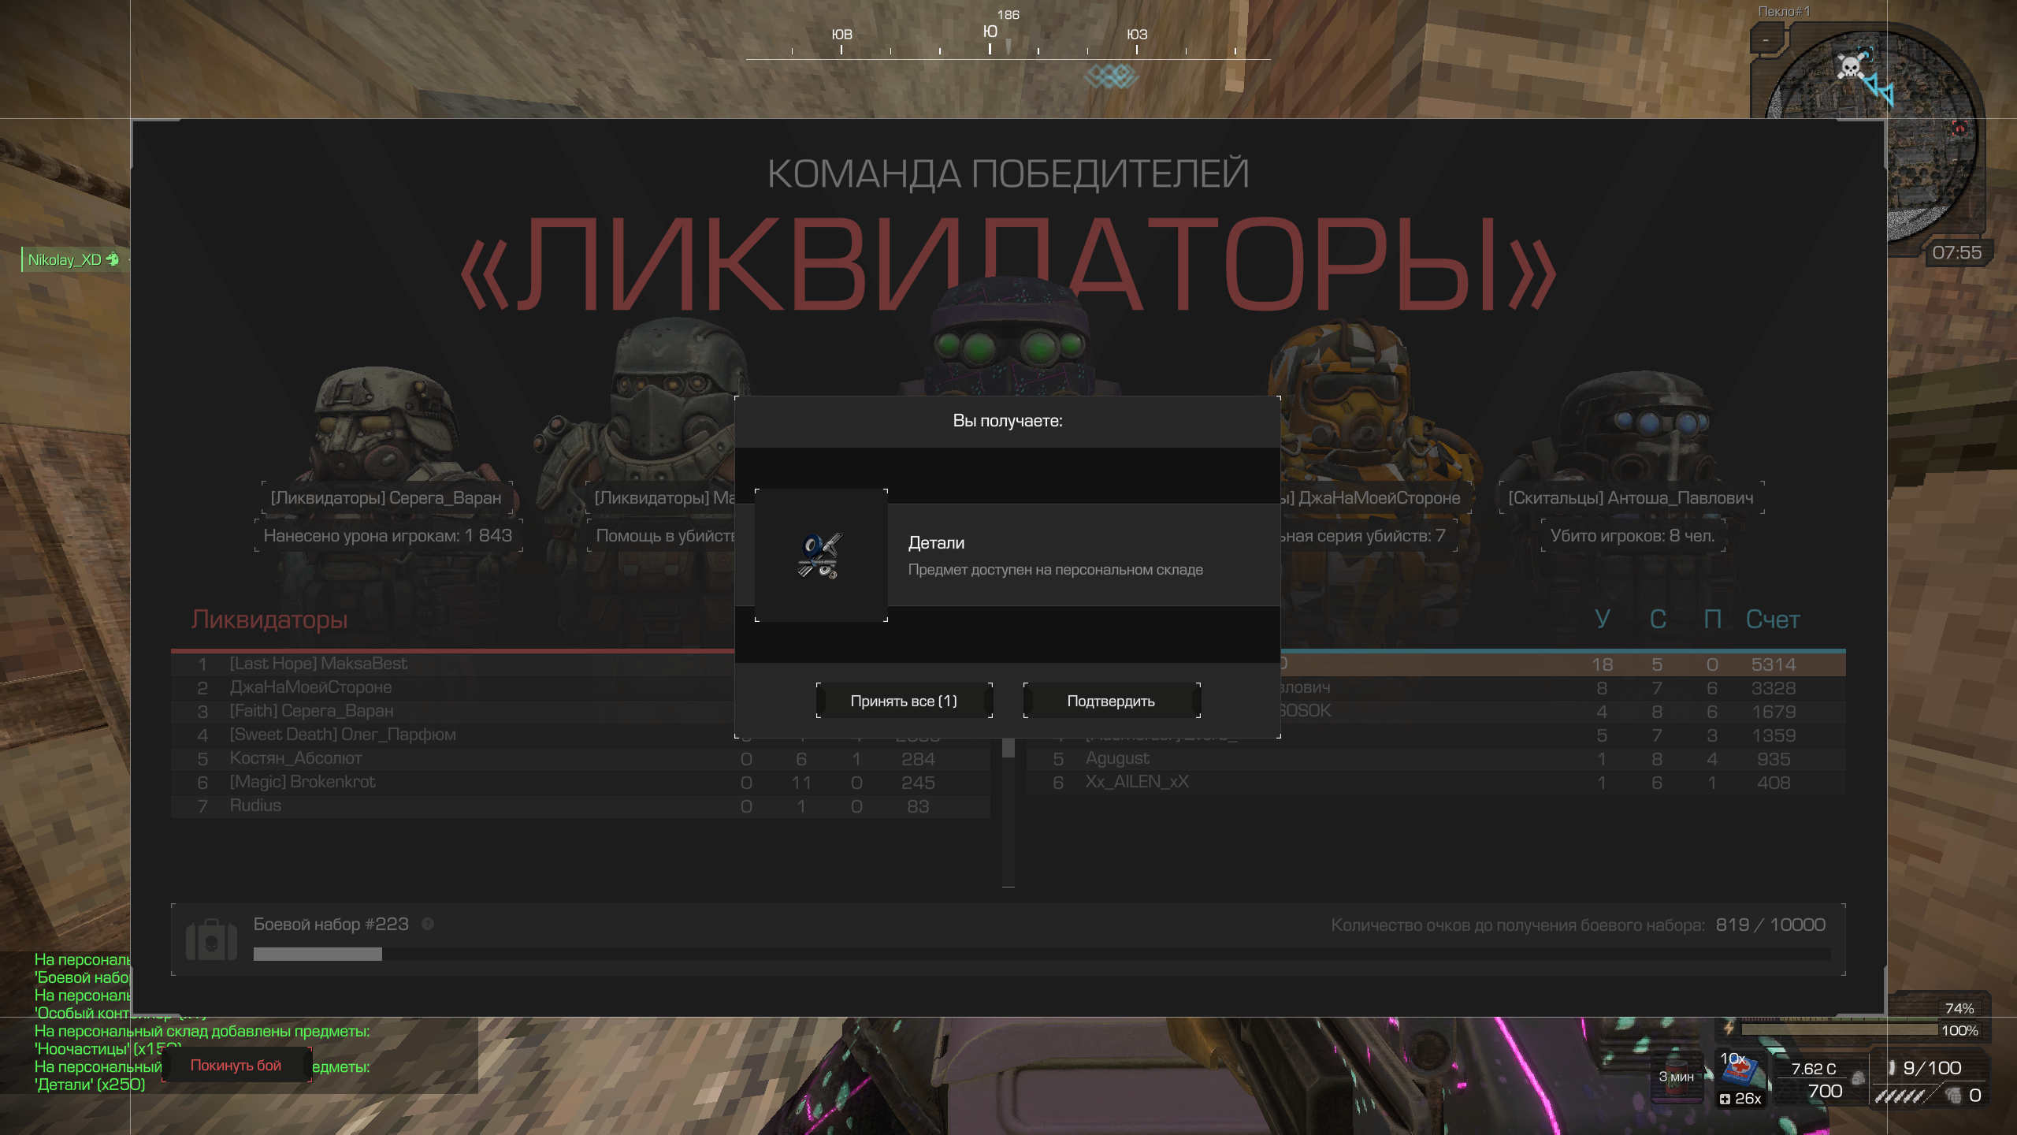
Task: Select the row [Faith] Серега_Баран
Action: pyautogui.click(x=453, y=711)
